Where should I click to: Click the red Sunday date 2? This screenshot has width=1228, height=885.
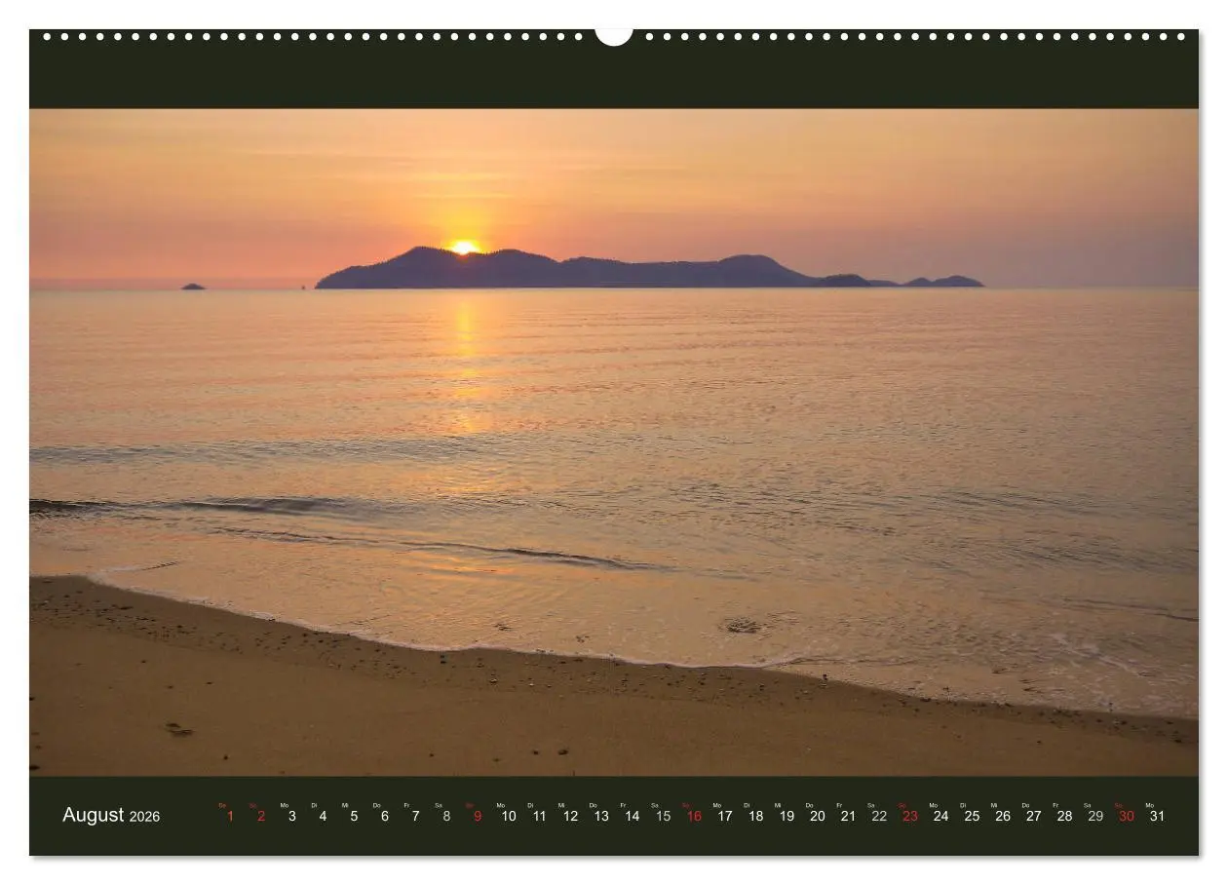[261, 816]
